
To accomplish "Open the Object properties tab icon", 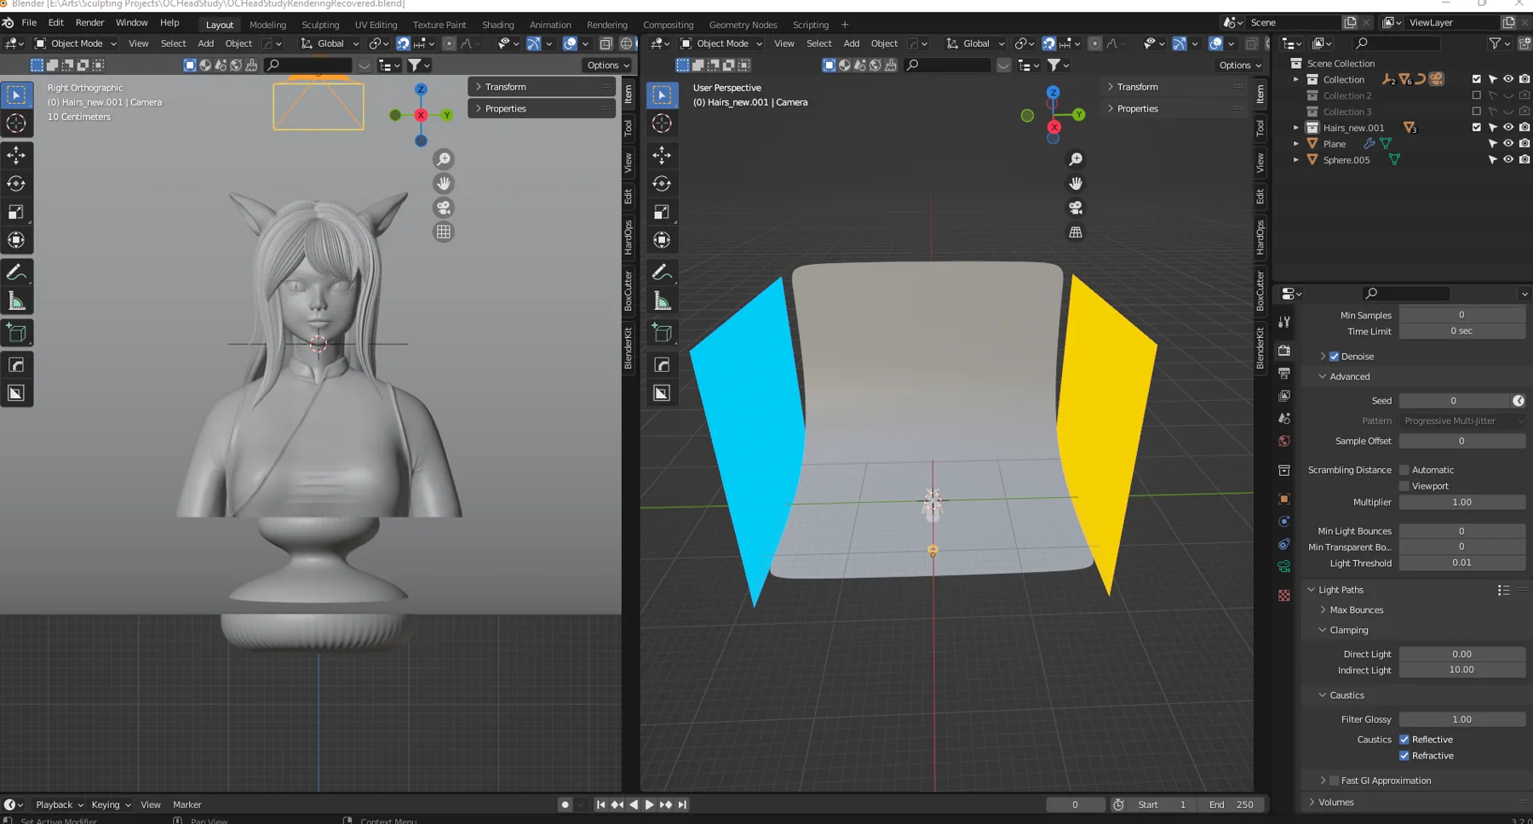I will click(x=1284, y=499).
